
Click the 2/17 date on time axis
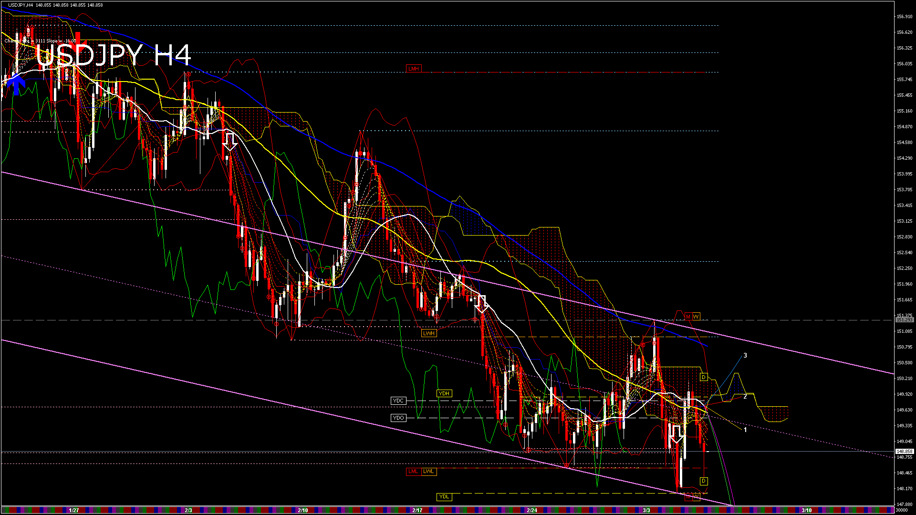coord(417,510)
